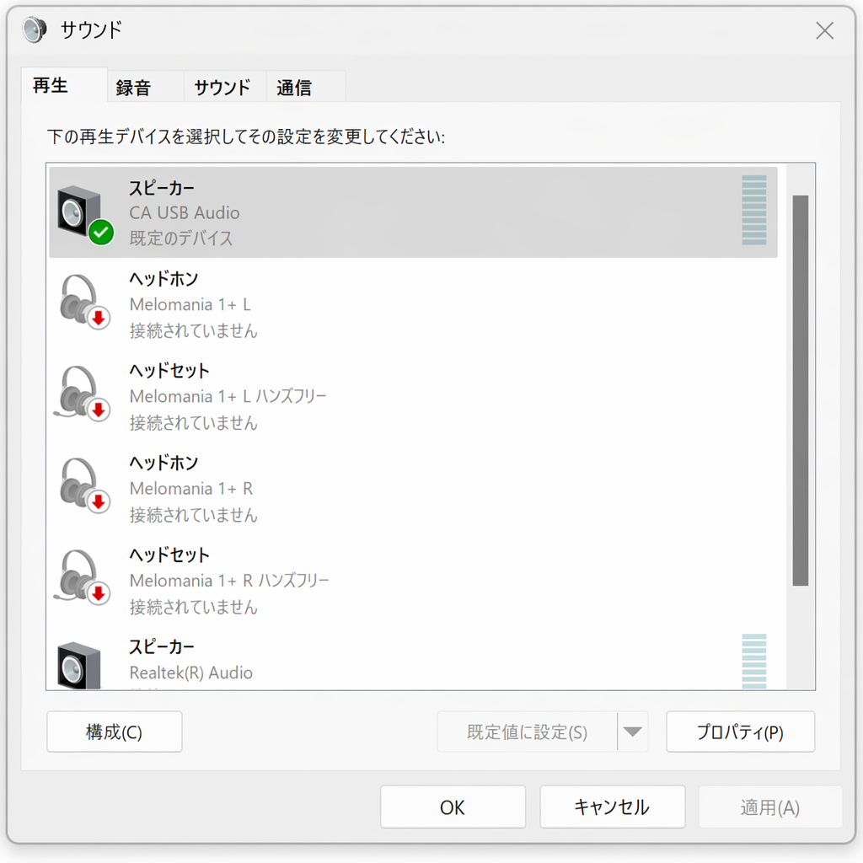
Task: Click the CA USB Audio volume level meter
Action: click(x=754, y=210)
